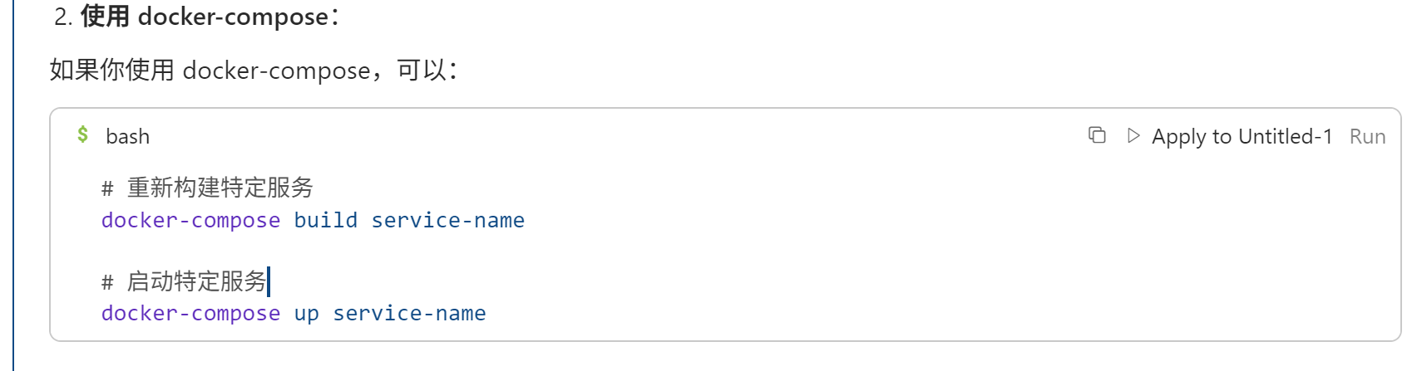Click the hash symbol before 启动特定服务
Screen dimensions: 1412x371
[107, 282]
